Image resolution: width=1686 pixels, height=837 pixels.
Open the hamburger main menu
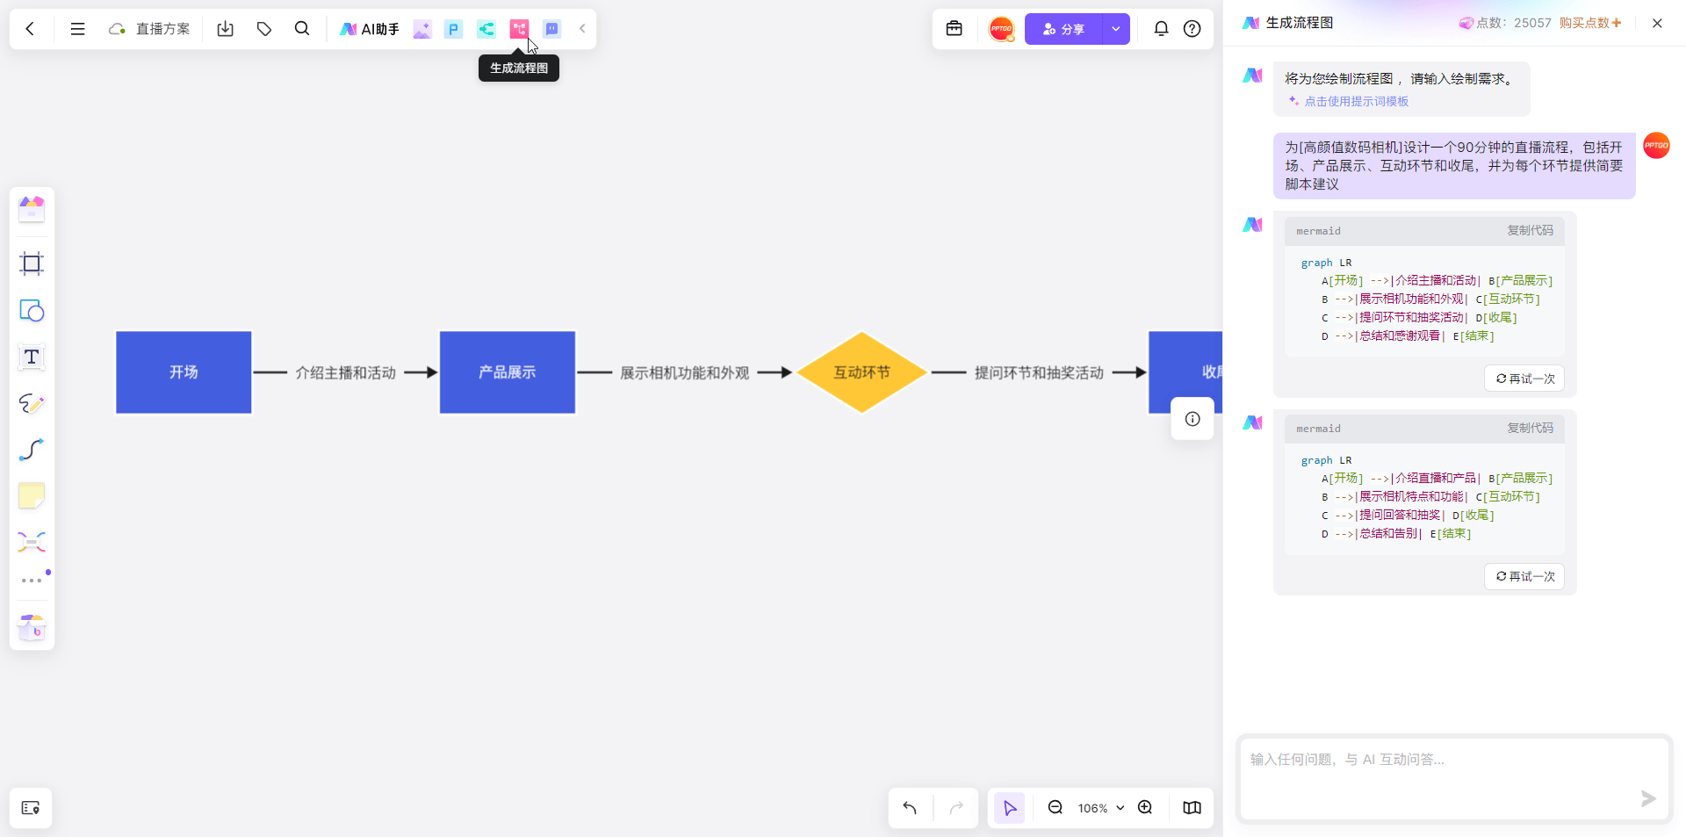(77, 29)
